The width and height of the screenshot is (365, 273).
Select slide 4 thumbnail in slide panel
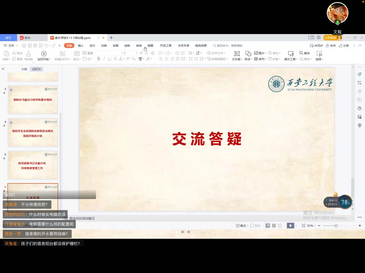[33, 132]
